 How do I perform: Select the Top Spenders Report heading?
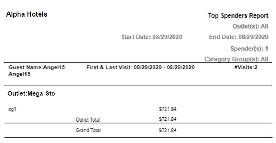point(238,15)
